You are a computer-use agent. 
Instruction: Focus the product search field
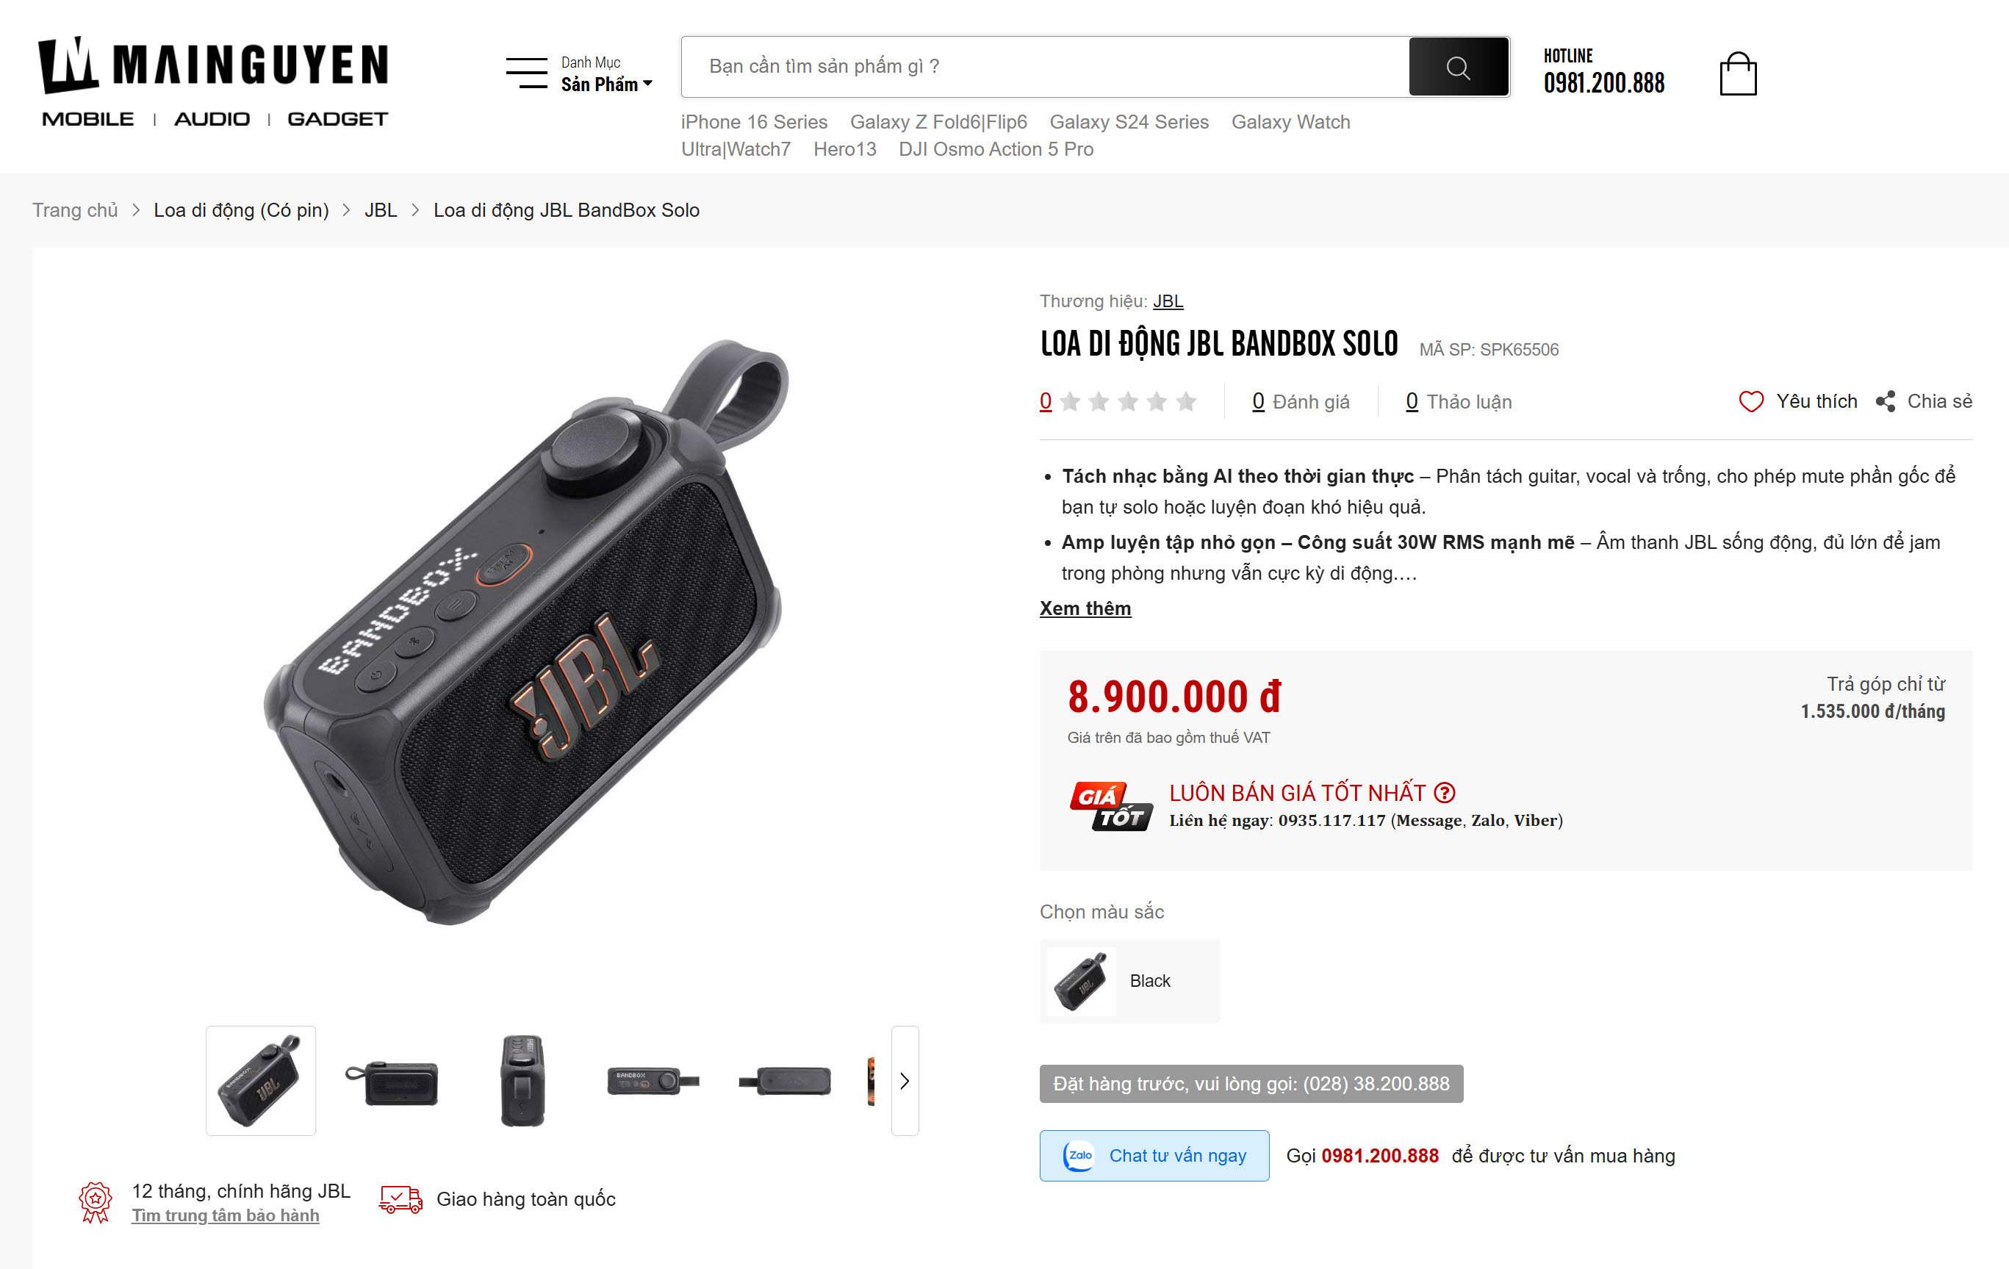[1044, 67]
